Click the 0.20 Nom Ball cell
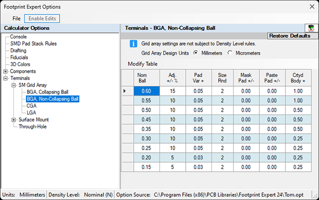This screenshot has height=200, width=319. pos(147,157)
